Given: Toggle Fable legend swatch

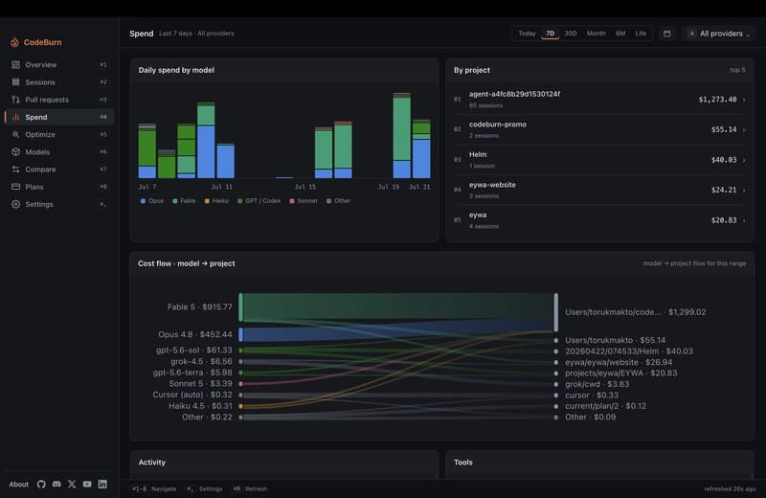Looking at the screenshot, I should (175, 201).
